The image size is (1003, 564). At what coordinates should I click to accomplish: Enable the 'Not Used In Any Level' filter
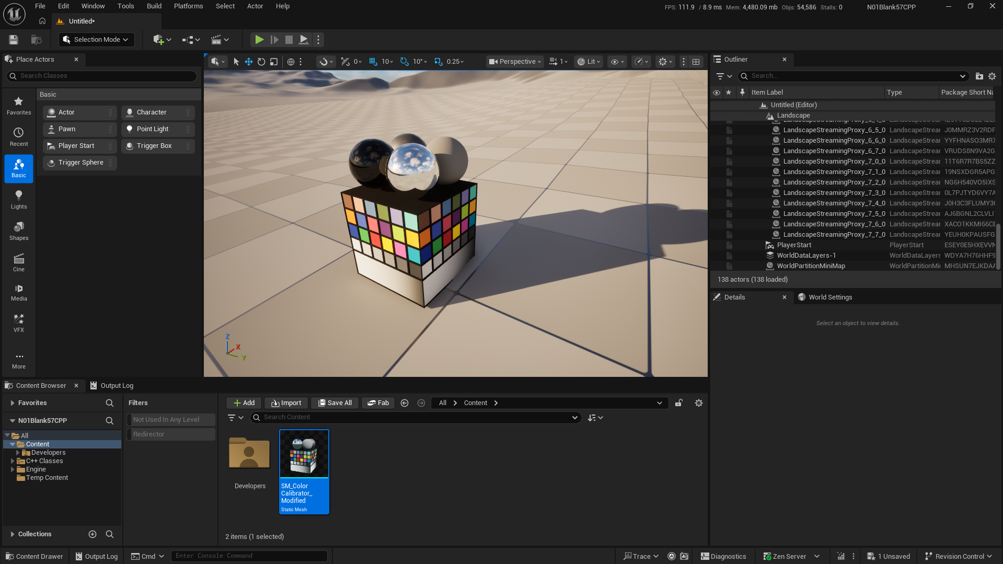(x=171, y=420)
